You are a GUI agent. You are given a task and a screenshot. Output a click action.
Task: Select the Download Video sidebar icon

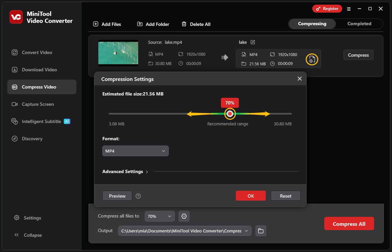pos(15,70)
